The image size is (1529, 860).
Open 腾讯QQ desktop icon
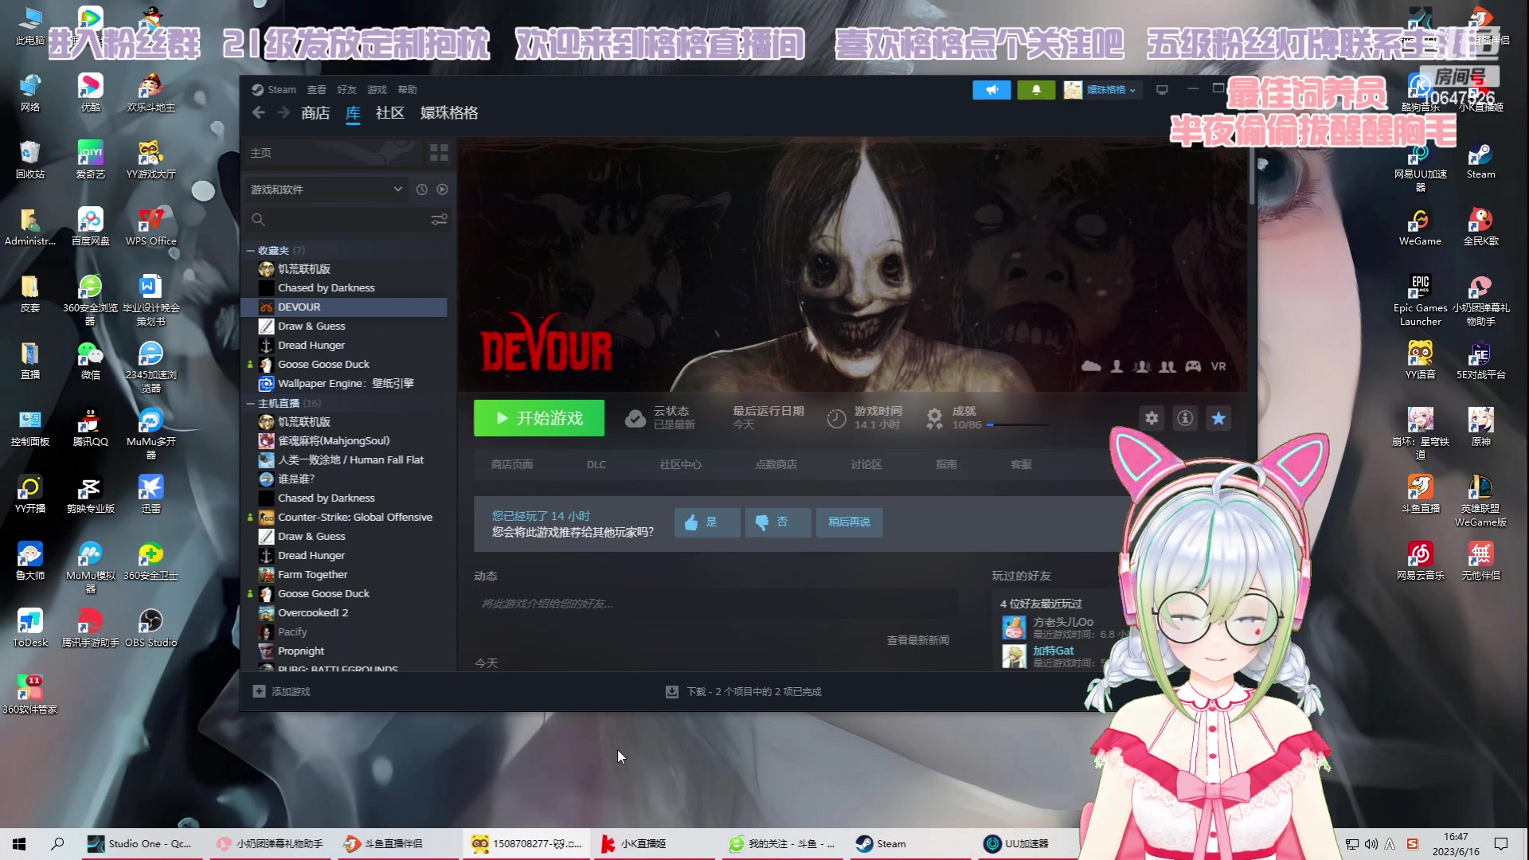(x=90, y=428)
